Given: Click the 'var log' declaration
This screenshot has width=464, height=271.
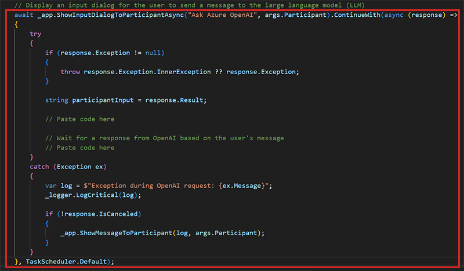Looking at the screenshot, I should 59,186.
